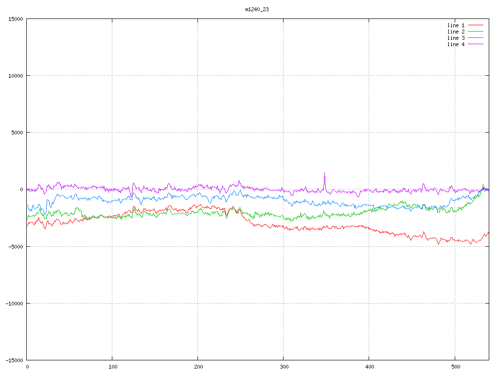Click the 15000 y-axis tick label
Screen dimensions: 498x373
click(x=16, y=19)
